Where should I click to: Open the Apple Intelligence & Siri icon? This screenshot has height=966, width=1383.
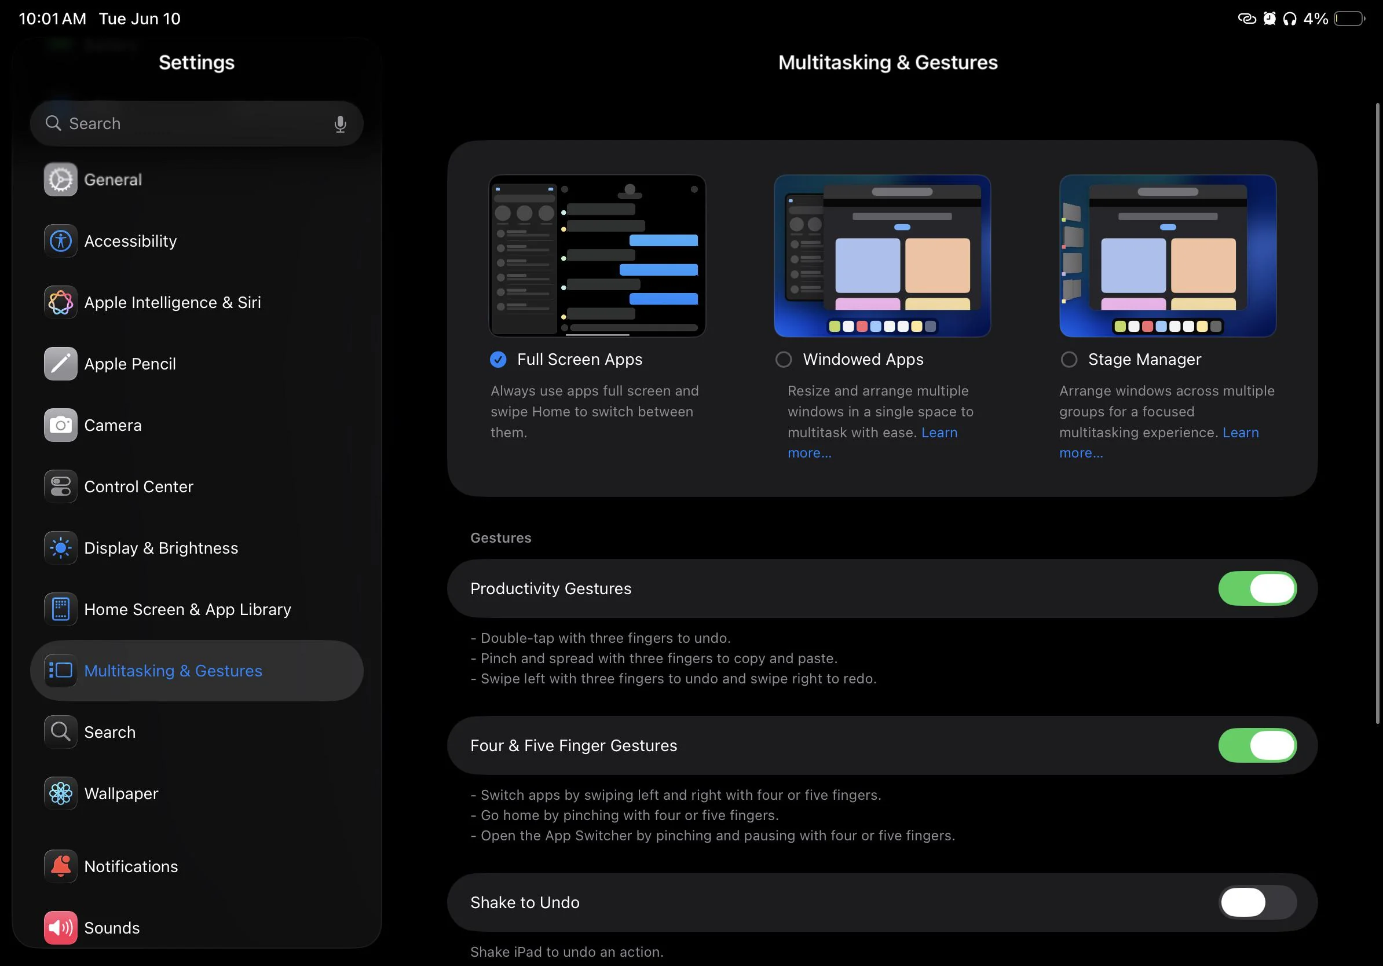60,302
